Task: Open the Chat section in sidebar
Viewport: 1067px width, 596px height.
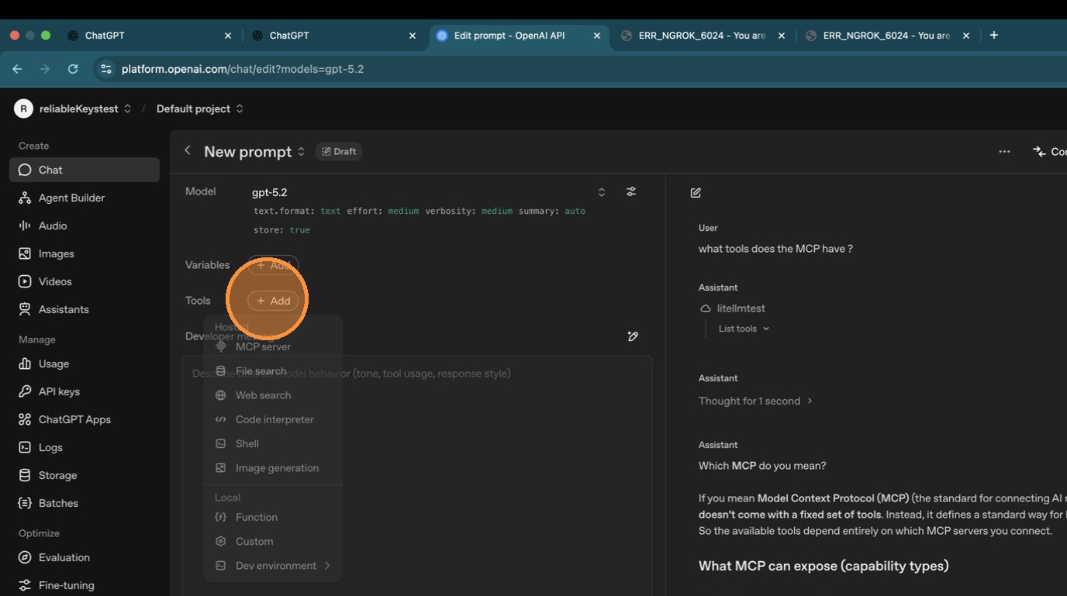Action: [x=84, y=170]
